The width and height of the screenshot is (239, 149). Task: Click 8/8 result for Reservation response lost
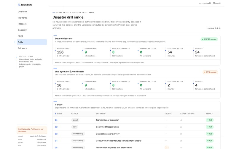click(210, 148)
